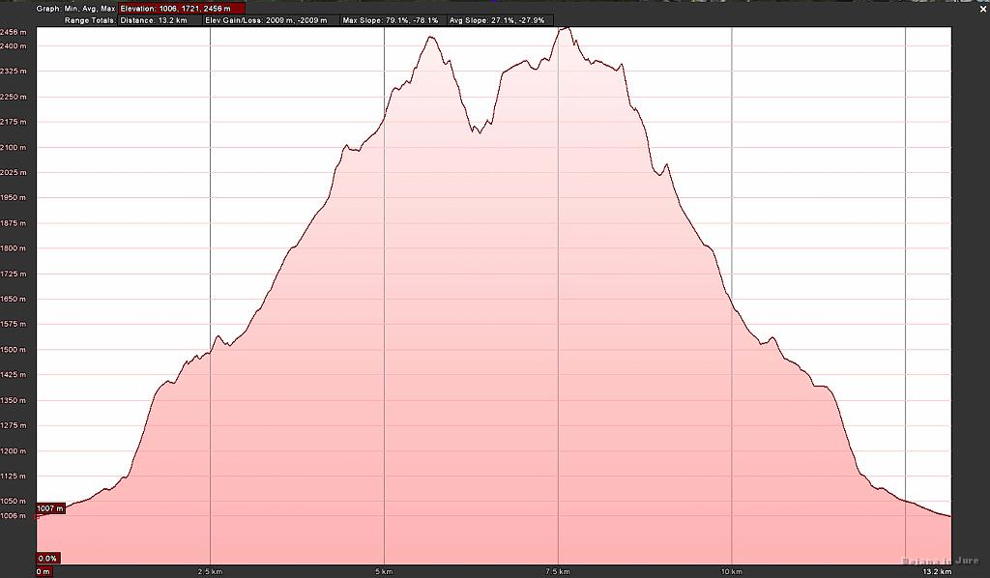
Task: Click the 2100 m y-axis label
Action: [14, 147]
